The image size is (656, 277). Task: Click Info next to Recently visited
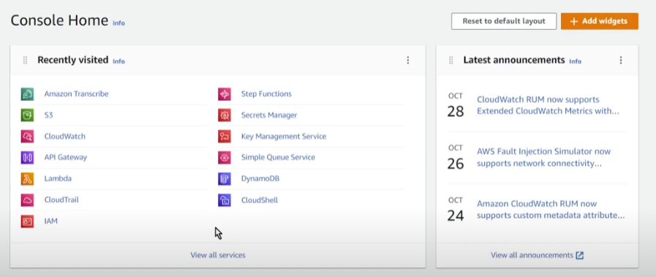click(118, 61)
